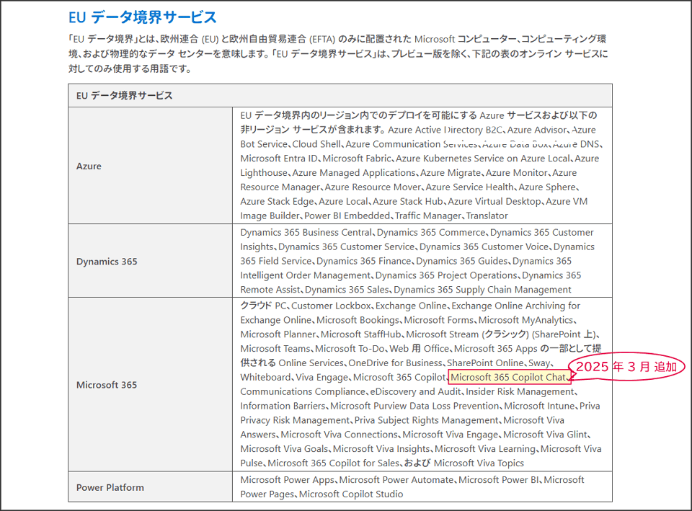Click the text "Communications Compliance"
The height and width of the screenshot is (511, 692).
pos(303,391)
